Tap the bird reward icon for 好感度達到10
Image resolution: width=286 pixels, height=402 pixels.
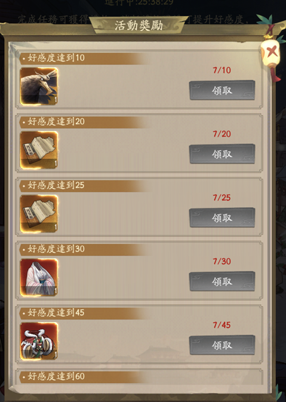click(x=39, y=86)
